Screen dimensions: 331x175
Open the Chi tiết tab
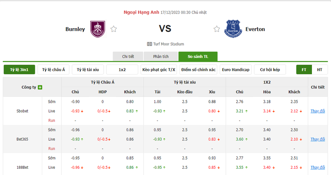[x=128, y=56]
